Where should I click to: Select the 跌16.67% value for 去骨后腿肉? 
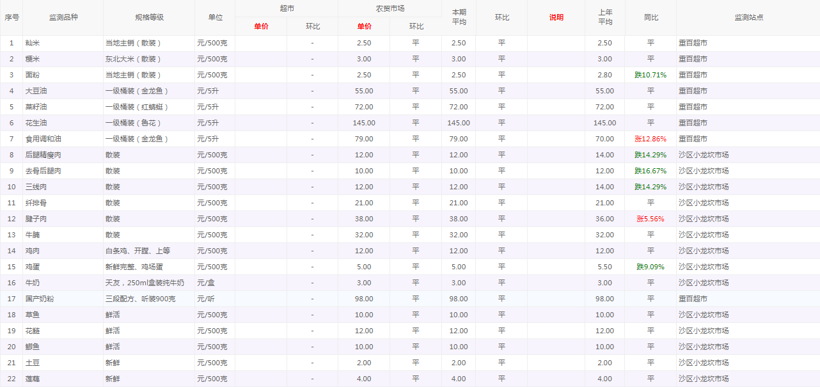tap(650, 171)
